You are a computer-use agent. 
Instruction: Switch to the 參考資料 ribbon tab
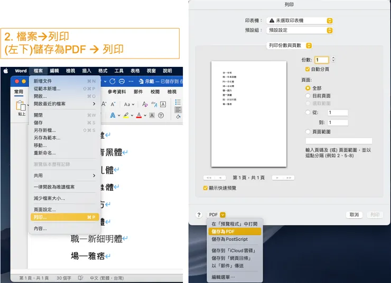[x=117, y=92]
